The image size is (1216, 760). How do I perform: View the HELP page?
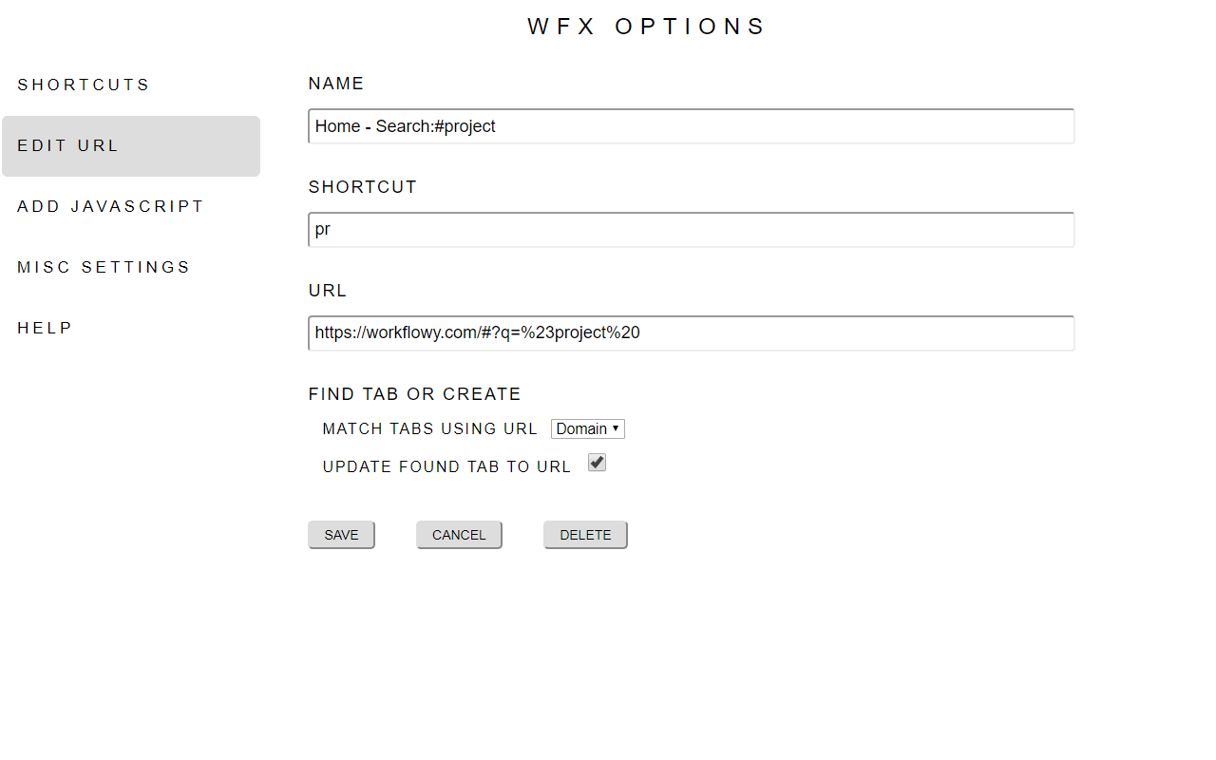point(45,328)
